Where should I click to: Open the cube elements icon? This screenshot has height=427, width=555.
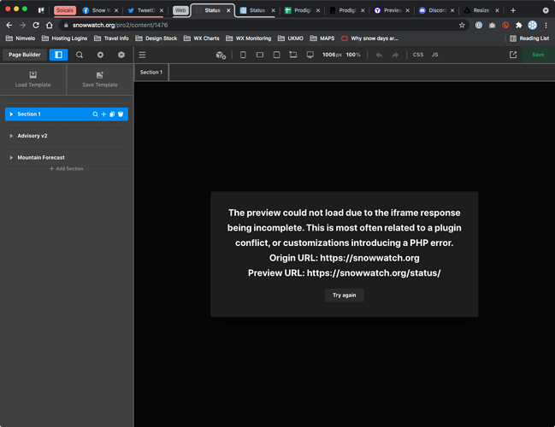(121, 55)
